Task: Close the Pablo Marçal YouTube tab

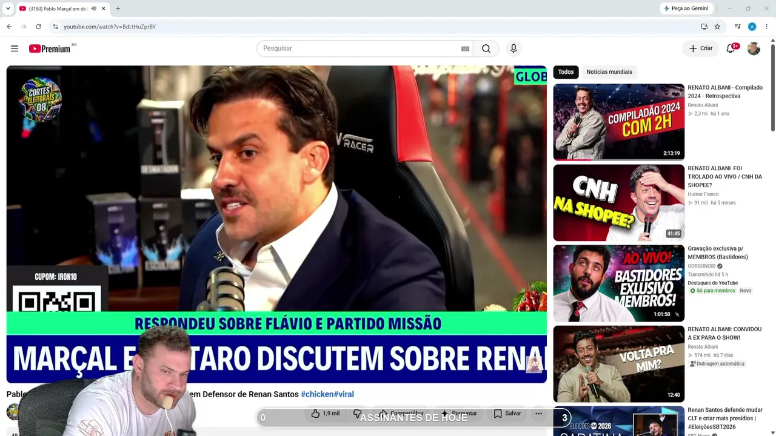Action: pos(103,8)
